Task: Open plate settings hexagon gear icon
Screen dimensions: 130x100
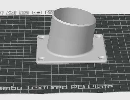Action: (50, 12)
